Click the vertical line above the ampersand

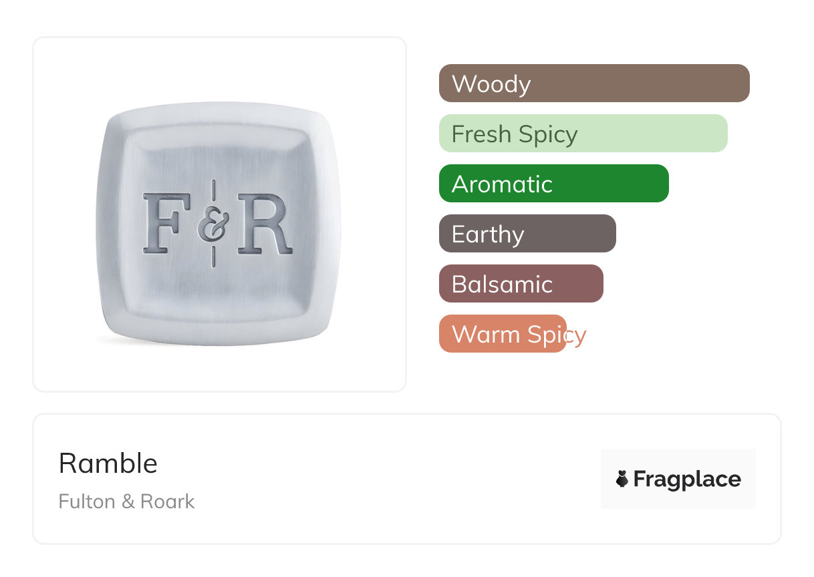pos(213,190)
